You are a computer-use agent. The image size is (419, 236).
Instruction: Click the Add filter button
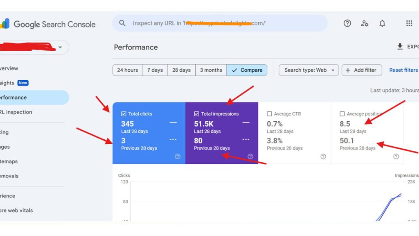coord(362,70)
